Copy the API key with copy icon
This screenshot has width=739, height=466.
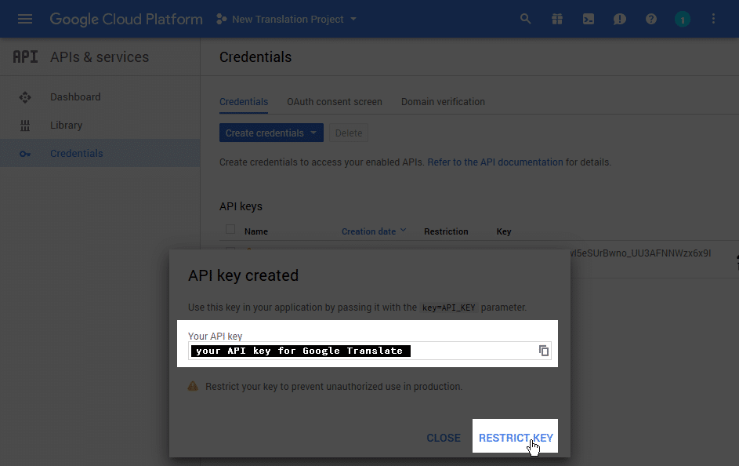click(x=543, y=351)
